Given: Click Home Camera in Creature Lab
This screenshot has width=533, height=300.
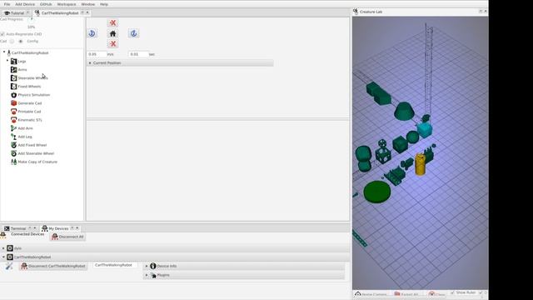Looking at the screenshot, I should tap(371, 294).
